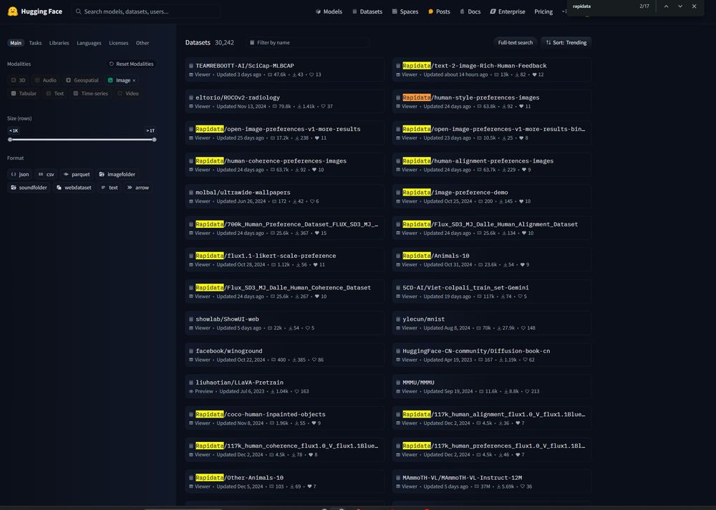Click the Preview eye icon under liuhaotian/LLaVA-Pretrain
This screenshot has width=716, height=510.
191,392
